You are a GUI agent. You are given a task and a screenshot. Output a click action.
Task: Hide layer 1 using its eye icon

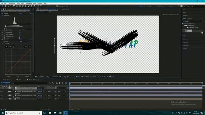coord(1,88)
